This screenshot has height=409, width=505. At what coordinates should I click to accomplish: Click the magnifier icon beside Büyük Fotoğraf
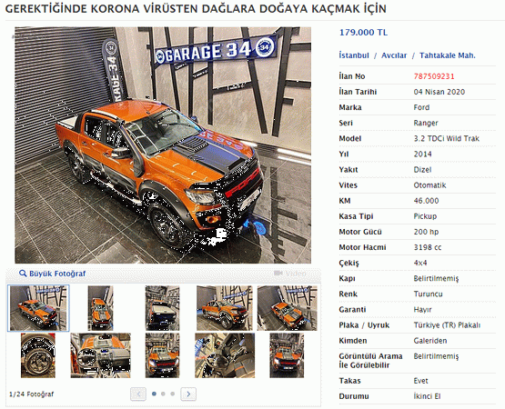tap(23, 274)
